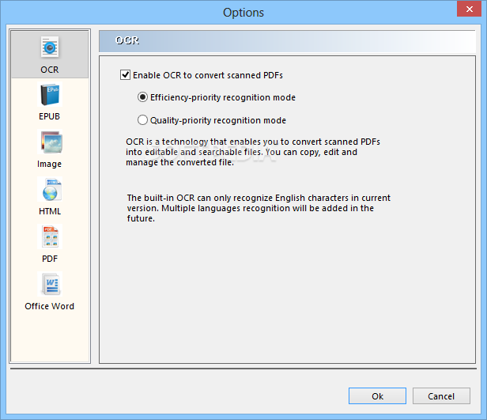Close the Options dialog window
This screenshot has width=487, height=420.
(469, 9)
